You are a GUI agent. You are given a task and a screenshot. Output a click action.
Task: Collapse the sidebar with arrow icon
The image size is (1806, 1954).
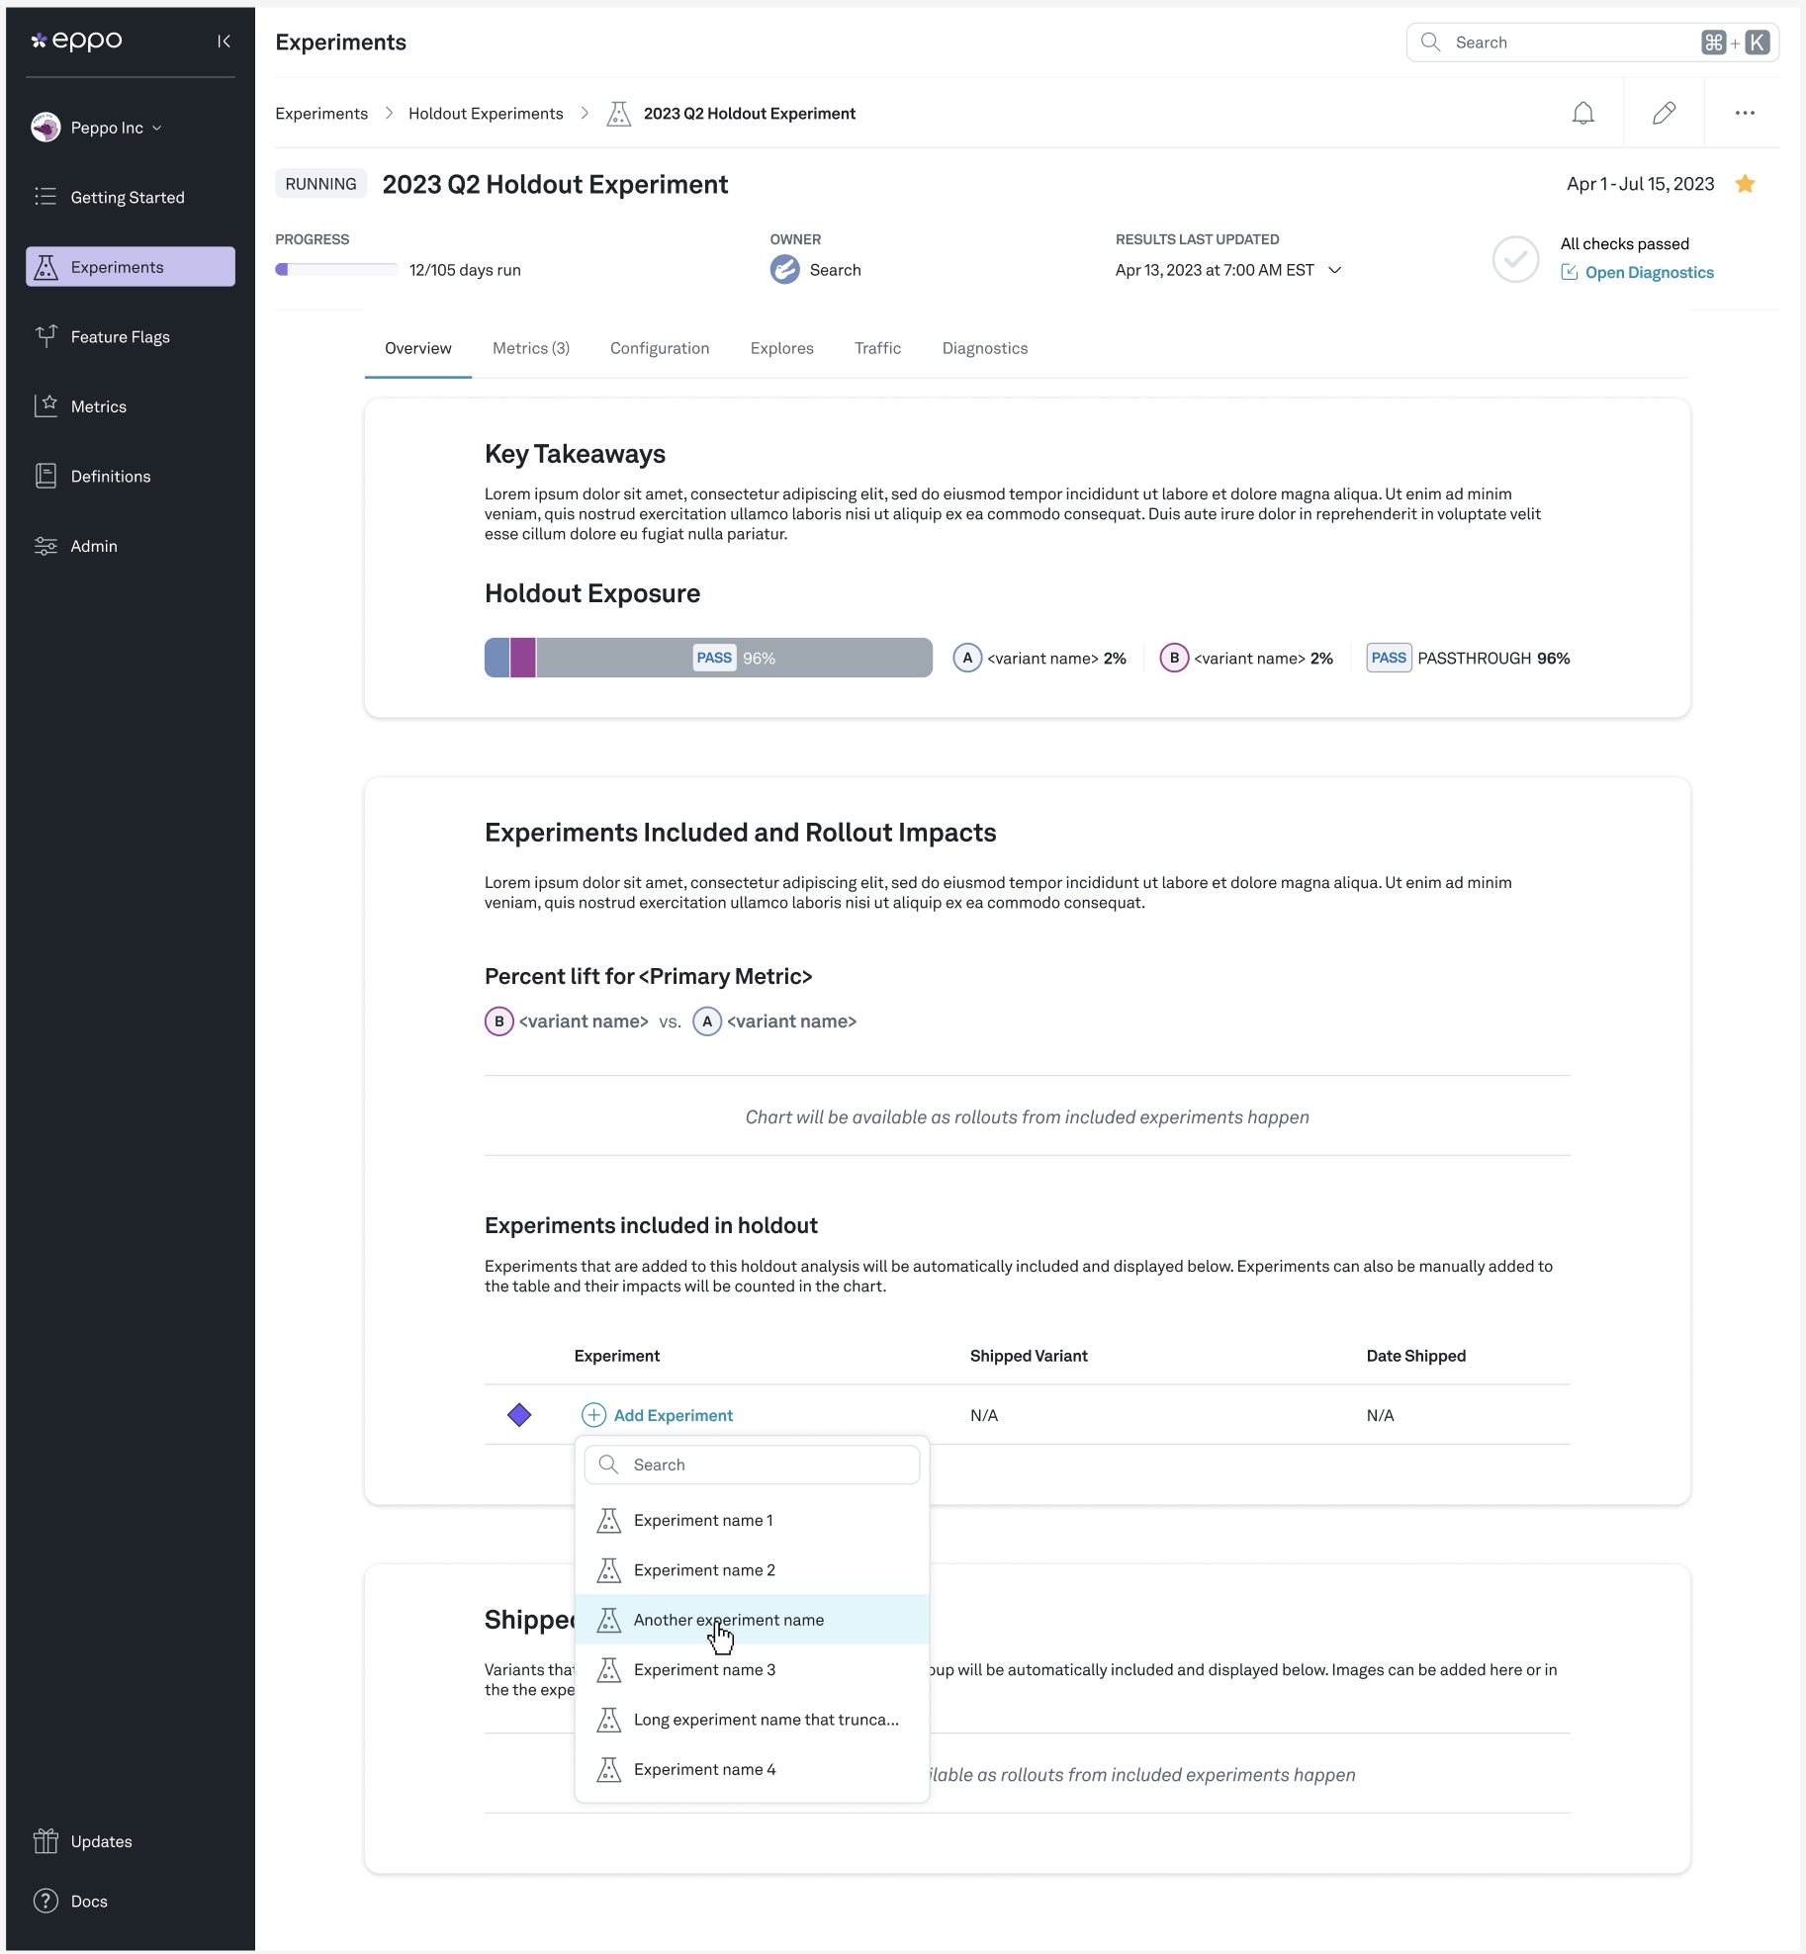[x=223, y=41]
